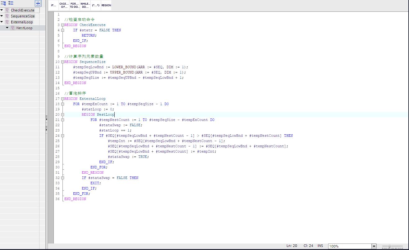Insert an IF statement snippet
The width and height of the screenshot is (409, 250).
(x=53, y=5)
